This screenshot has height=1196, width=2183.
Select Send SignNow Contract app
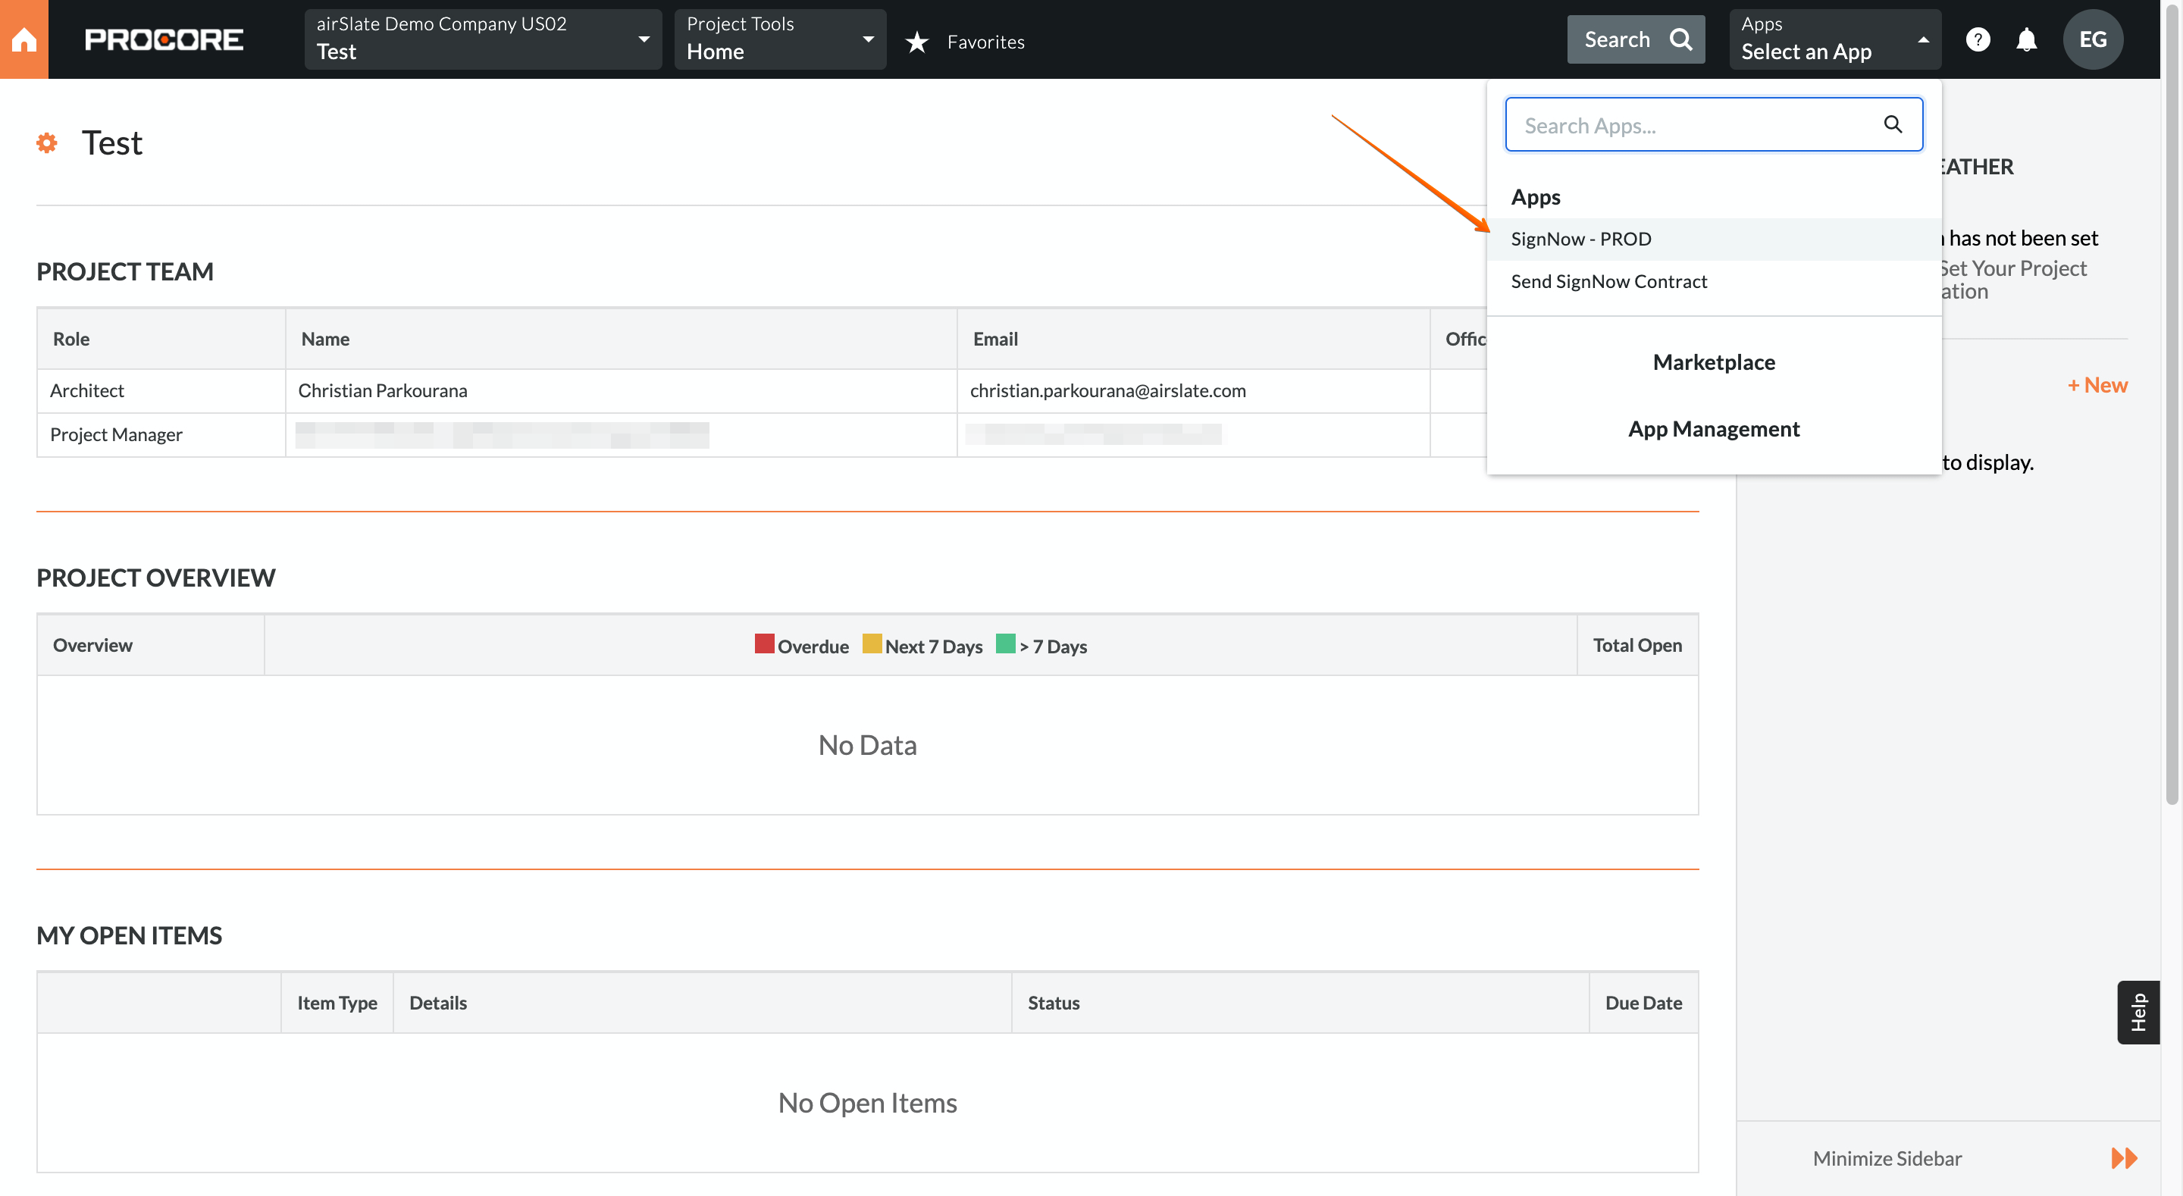coord(1714,281)
